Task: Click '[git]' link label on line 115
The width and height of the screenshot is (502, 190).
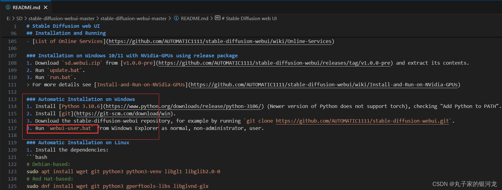Action: [66, 113]
